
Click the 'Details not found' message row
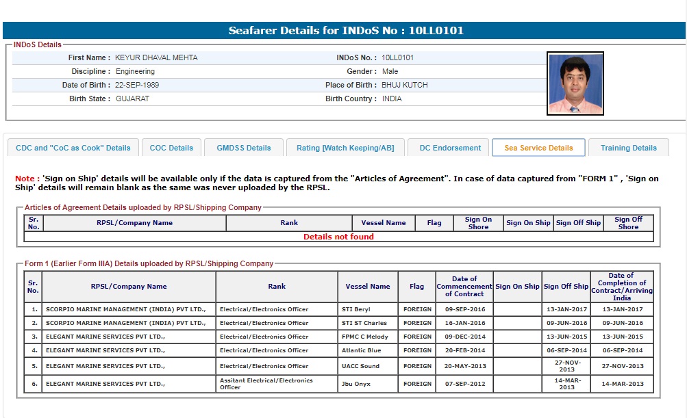pos(338,237)
